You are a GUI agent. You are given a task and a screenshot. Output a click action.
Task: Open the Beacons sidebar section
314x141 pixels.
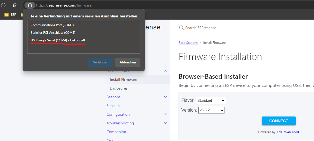[113, 97]
